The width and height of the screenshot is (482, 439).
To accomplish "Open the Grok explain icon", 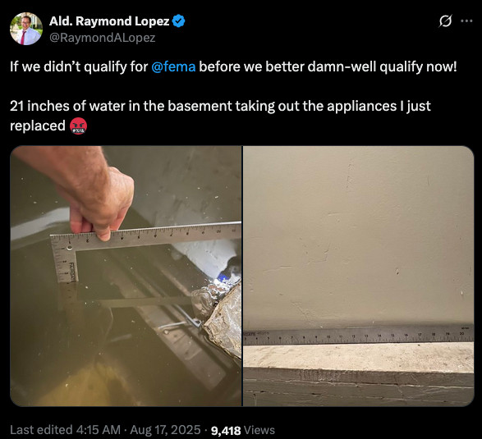I will [445, 21].
